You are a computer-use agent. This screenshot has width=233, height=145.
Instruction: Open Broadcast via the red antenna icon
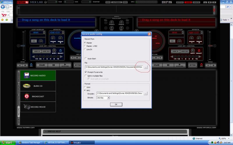pos(27,96)
